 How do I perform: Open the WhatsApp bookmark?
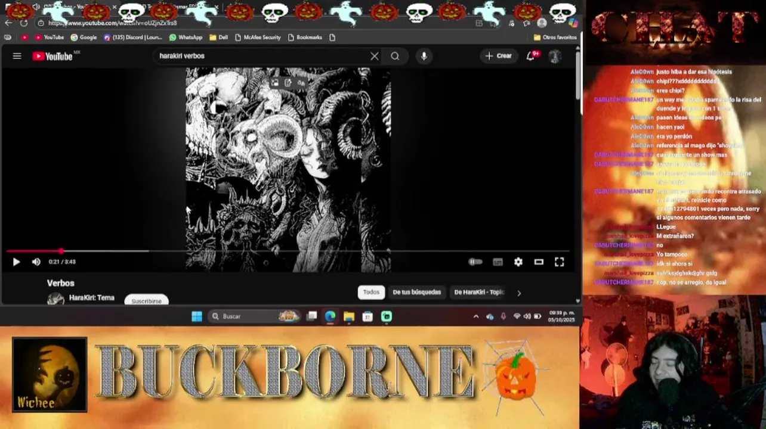click(186, 37)
